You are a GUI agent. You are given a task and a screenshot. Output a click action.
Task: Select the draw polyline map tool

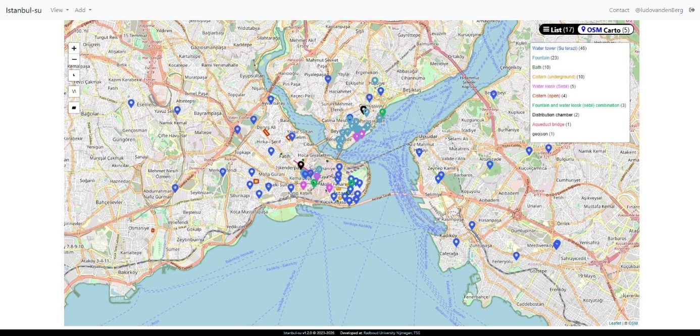74,91
